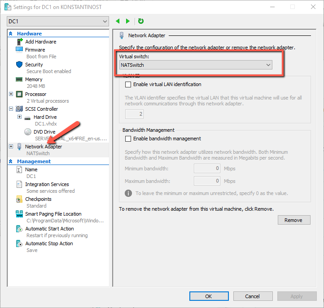Select the SCSI Controller icon
324x308 pixels.
[x=19, y=109]
